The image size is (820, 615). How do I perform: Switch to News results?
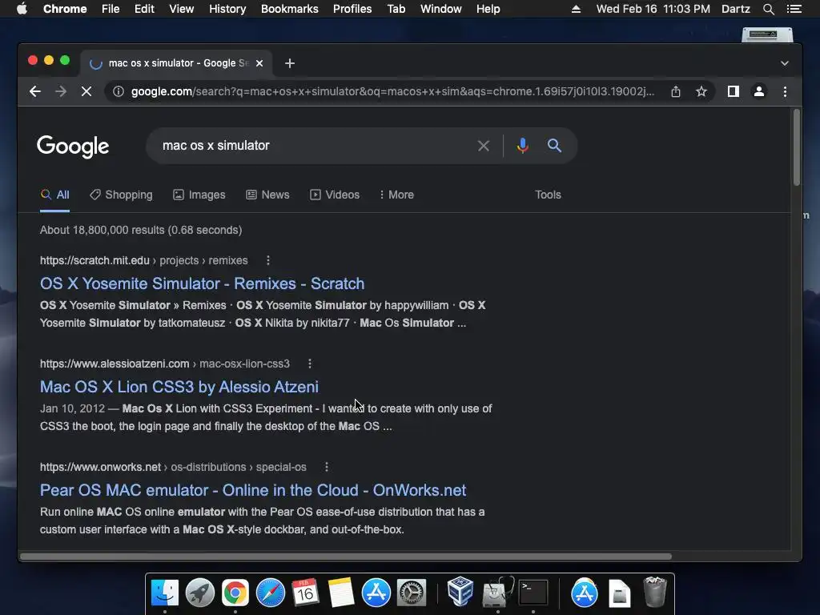(x=267, y=195)
